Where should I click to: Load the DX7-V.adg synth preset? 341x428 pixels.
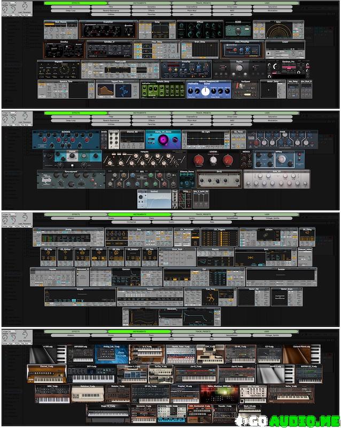click(92, 374)
